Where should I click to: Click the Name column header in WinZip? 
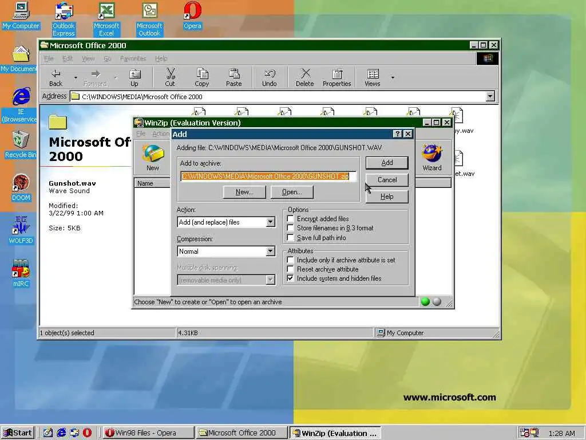tap(152, 183)
